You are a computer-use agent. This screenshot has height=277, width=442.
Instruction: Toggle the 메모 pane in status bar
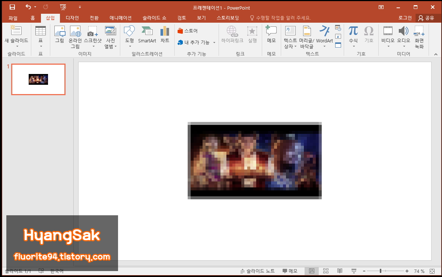click(x=290, y=271)
